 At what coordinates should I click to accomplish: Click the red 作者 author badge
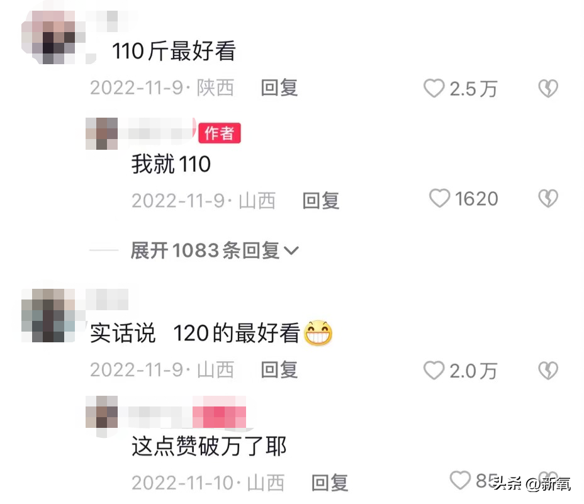coord(220,133)
